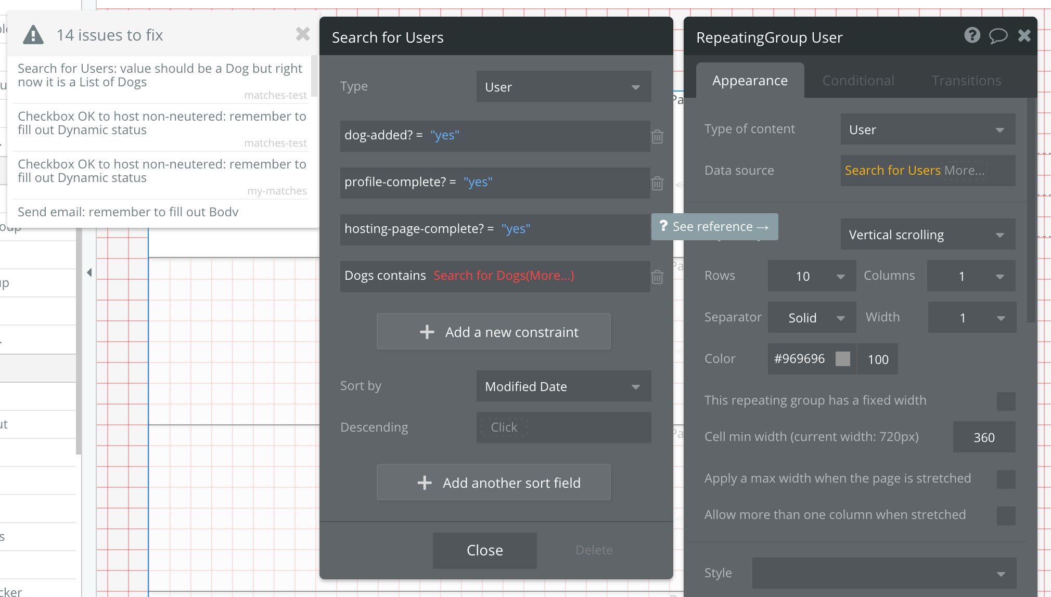1051x597 pixels.
Task: Delete the dog-added constraint with trash icon
Action: [x=657, y=136]
